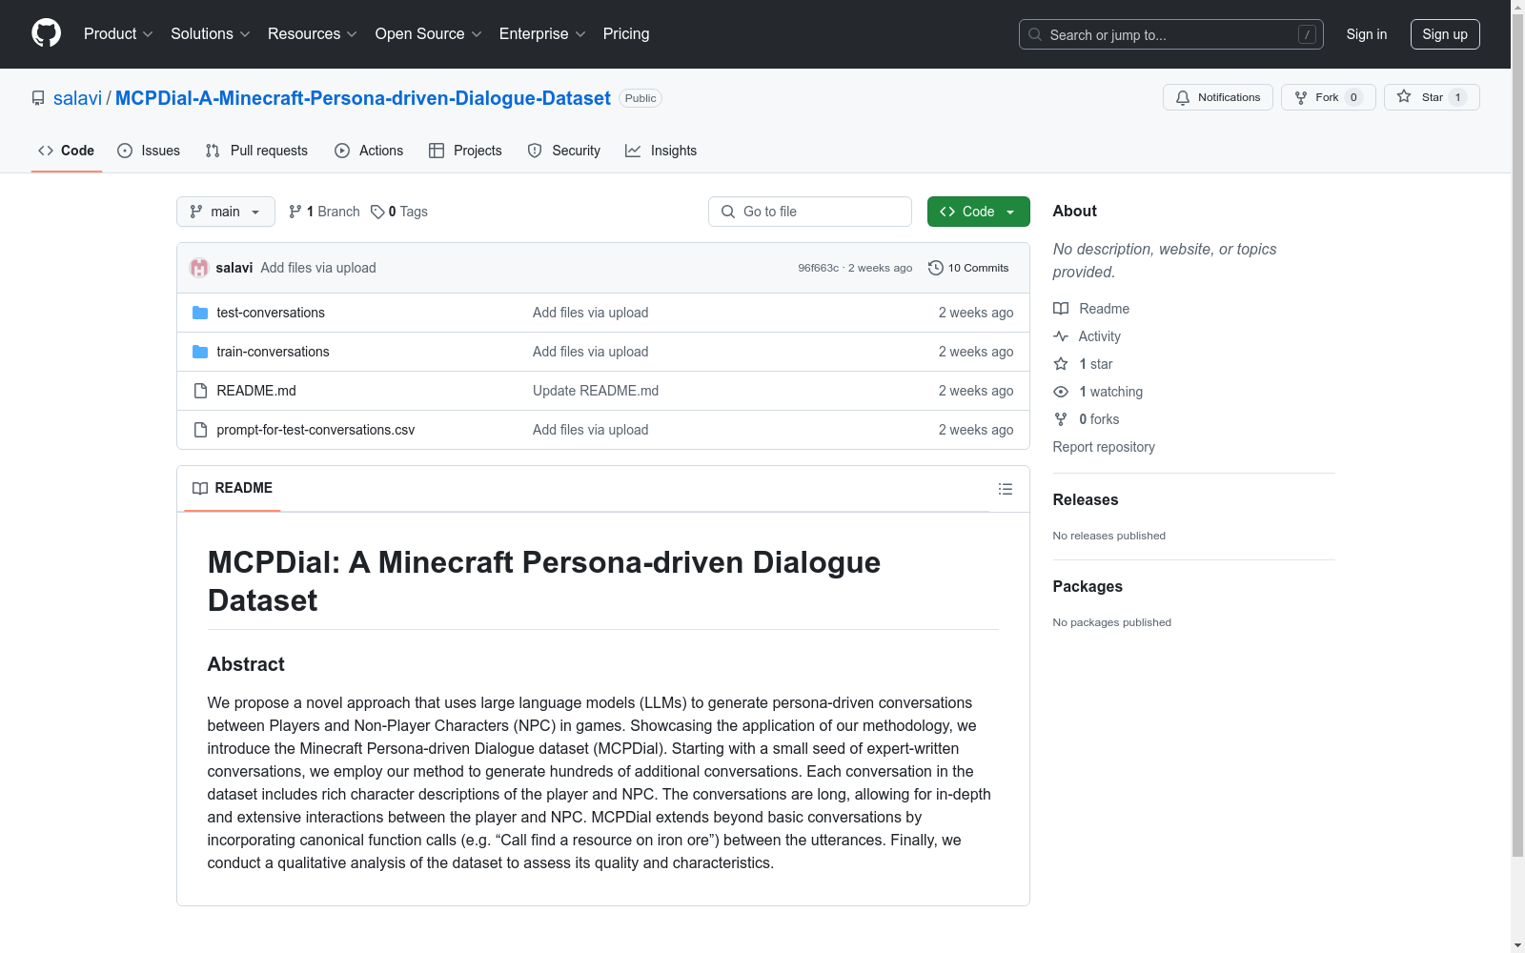Open the Projects tab
Image resolution: width=1525 pixels, height=953 pixels.
(x=465, y=151)
